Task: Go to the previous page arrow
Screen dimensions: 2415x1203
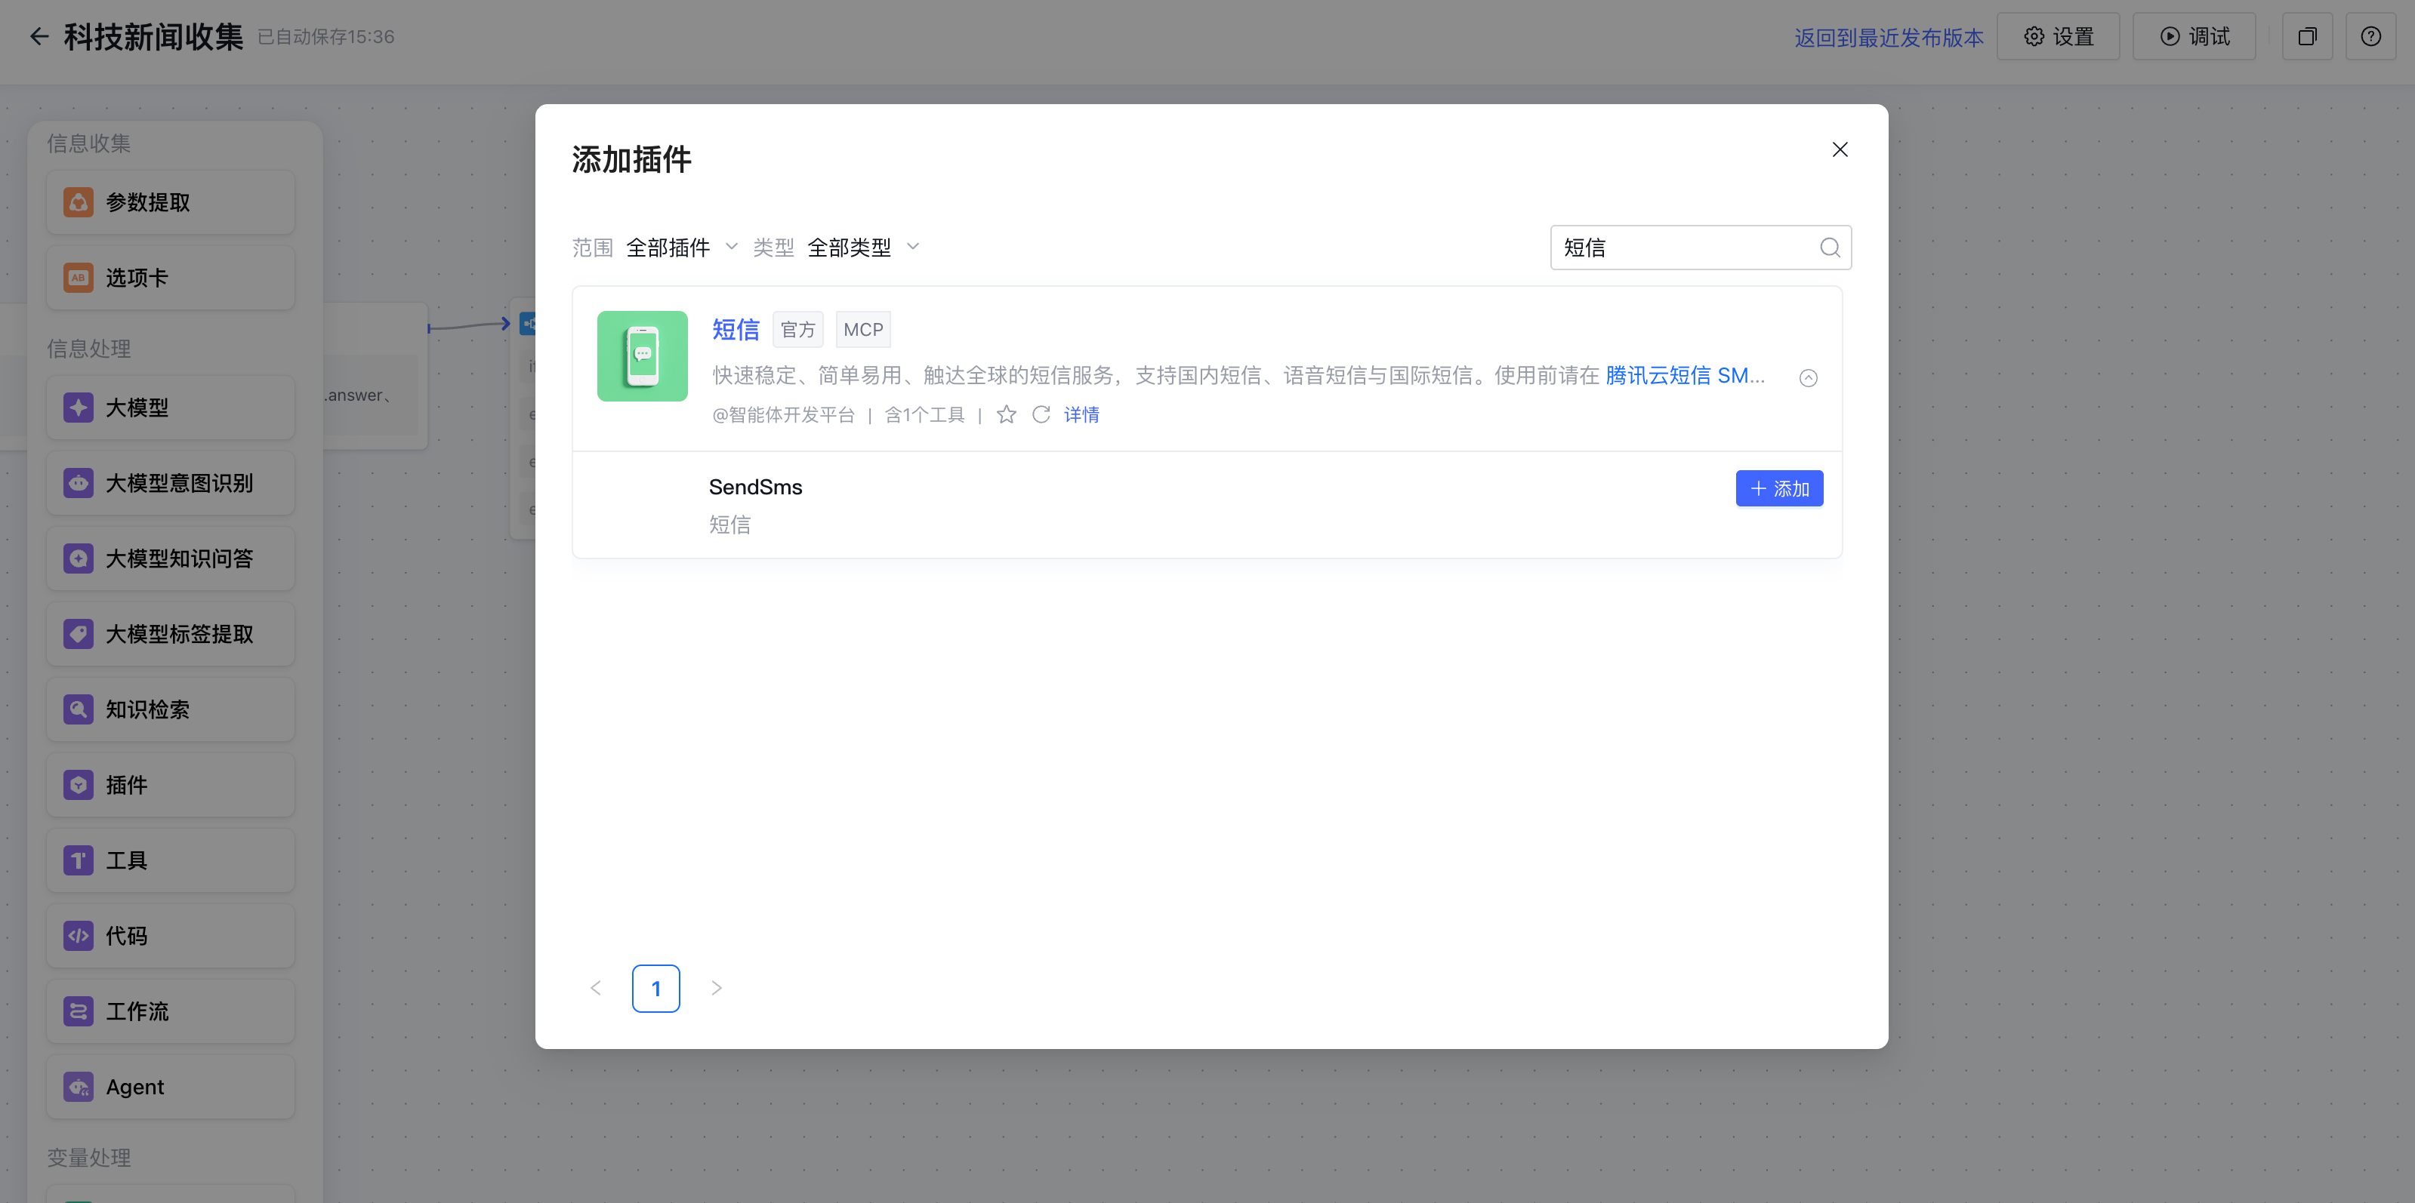Action: [x=595, y=987]
